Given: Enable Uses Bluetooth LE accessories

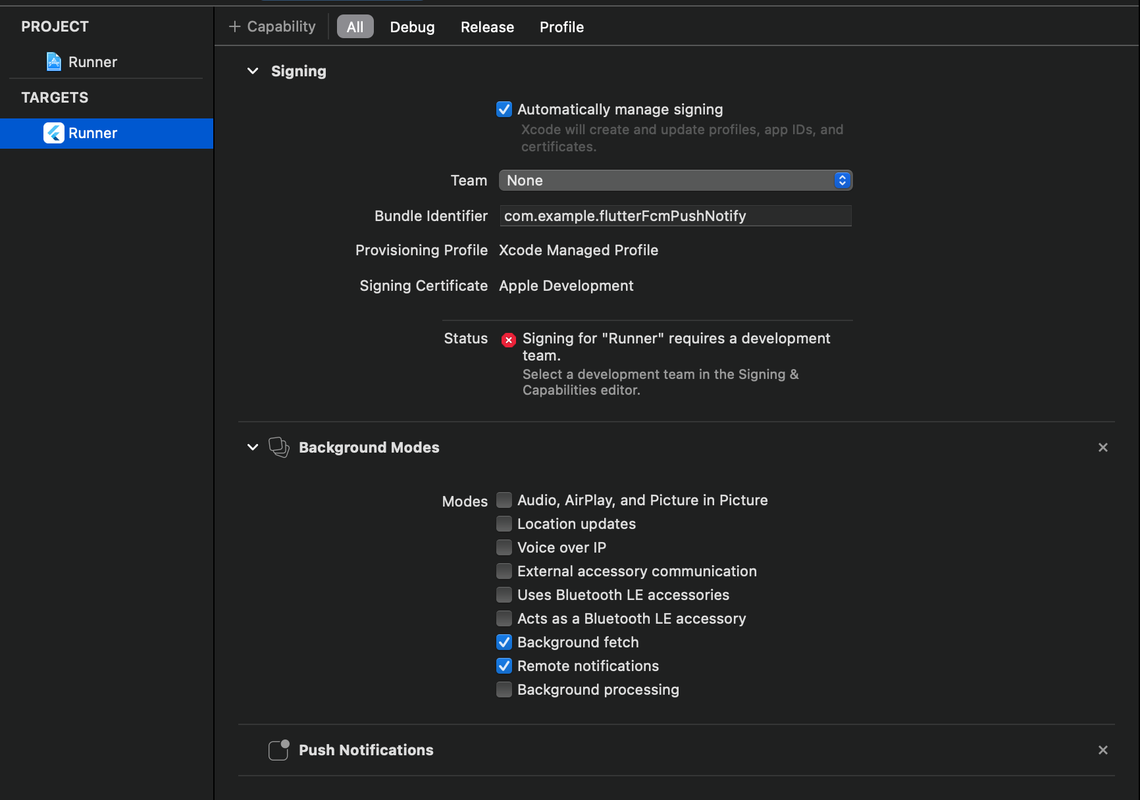Looking at the screenshot, I should point(504,595).
